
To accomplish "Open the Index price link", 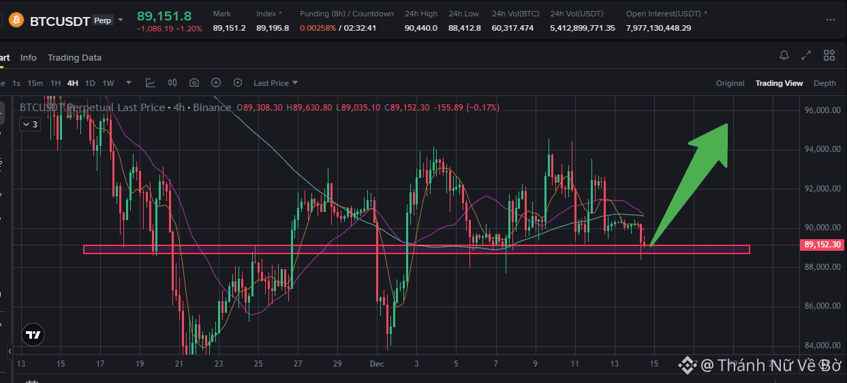I will [271, 14].
